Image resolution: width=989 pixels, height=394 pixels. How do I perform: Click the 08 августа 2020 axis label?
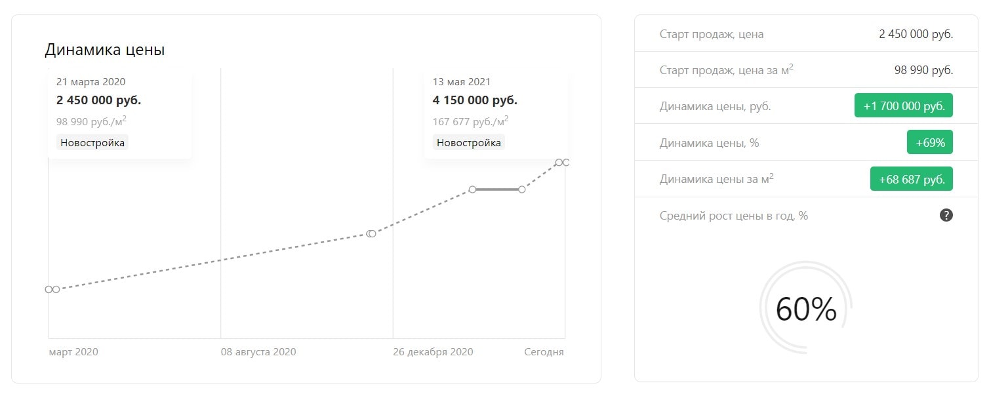(x=258, y=352)
